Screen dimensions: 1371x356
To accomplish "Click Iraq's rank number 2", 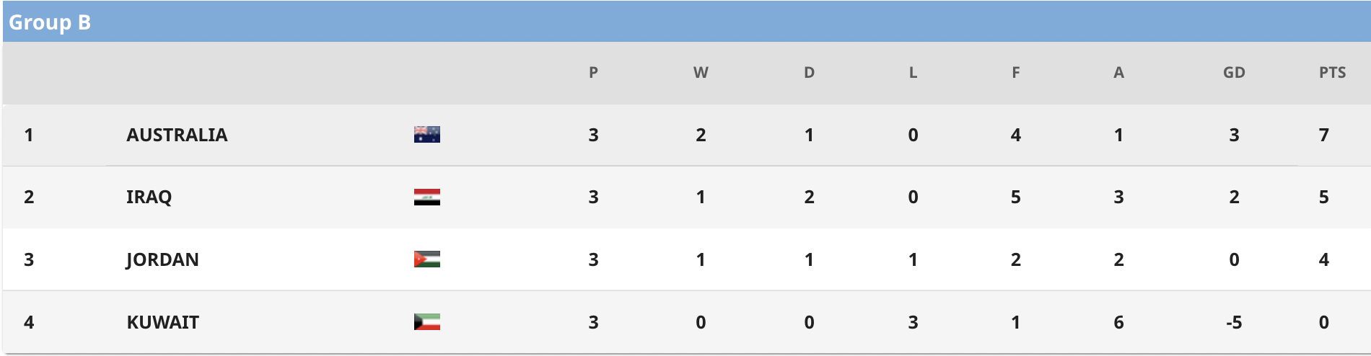I will click(29, 197).
